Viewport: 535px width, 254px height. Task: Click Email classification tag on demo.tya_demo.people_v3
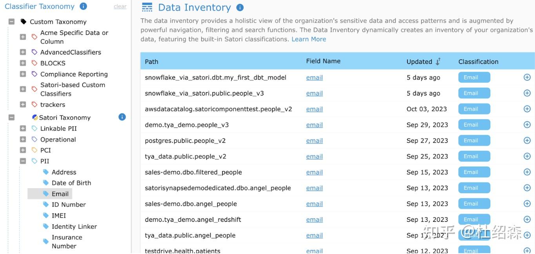(x=474, y=125)
